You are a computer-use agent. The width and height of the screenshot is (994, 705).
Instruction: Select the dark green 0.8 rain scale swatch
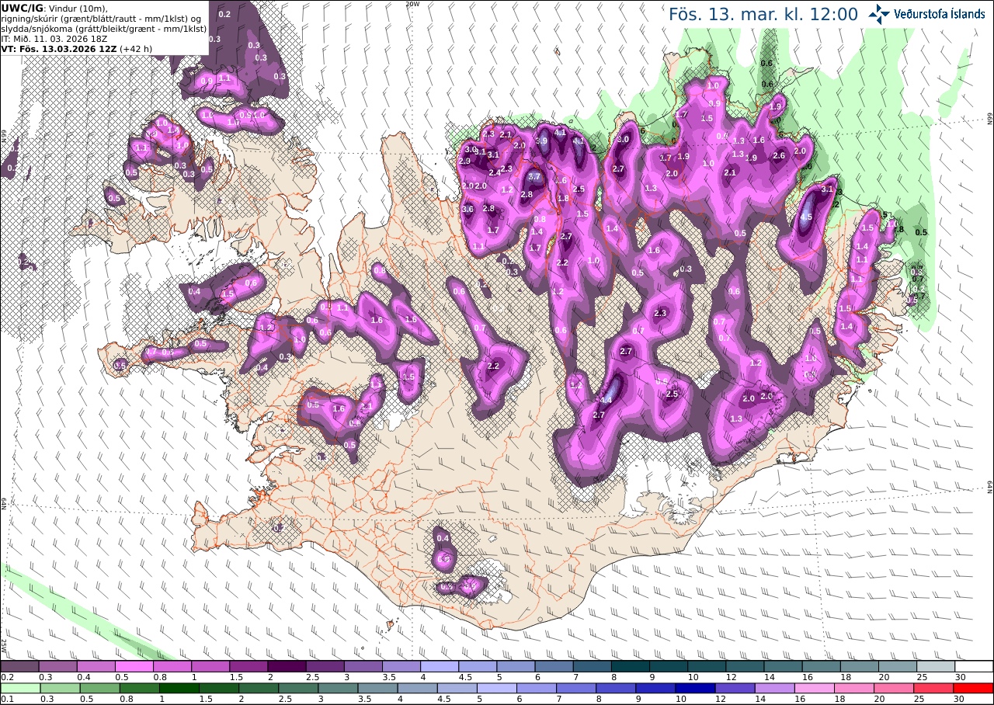(139, 688)
